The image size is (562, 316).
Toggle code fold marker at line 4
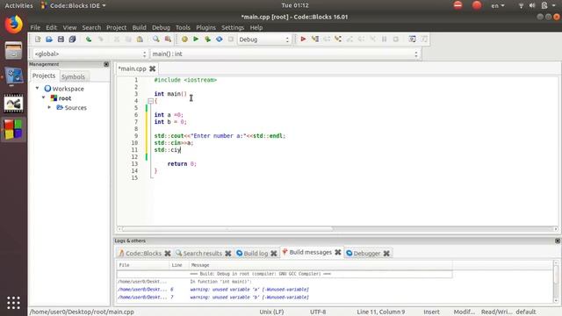point(150,101)
